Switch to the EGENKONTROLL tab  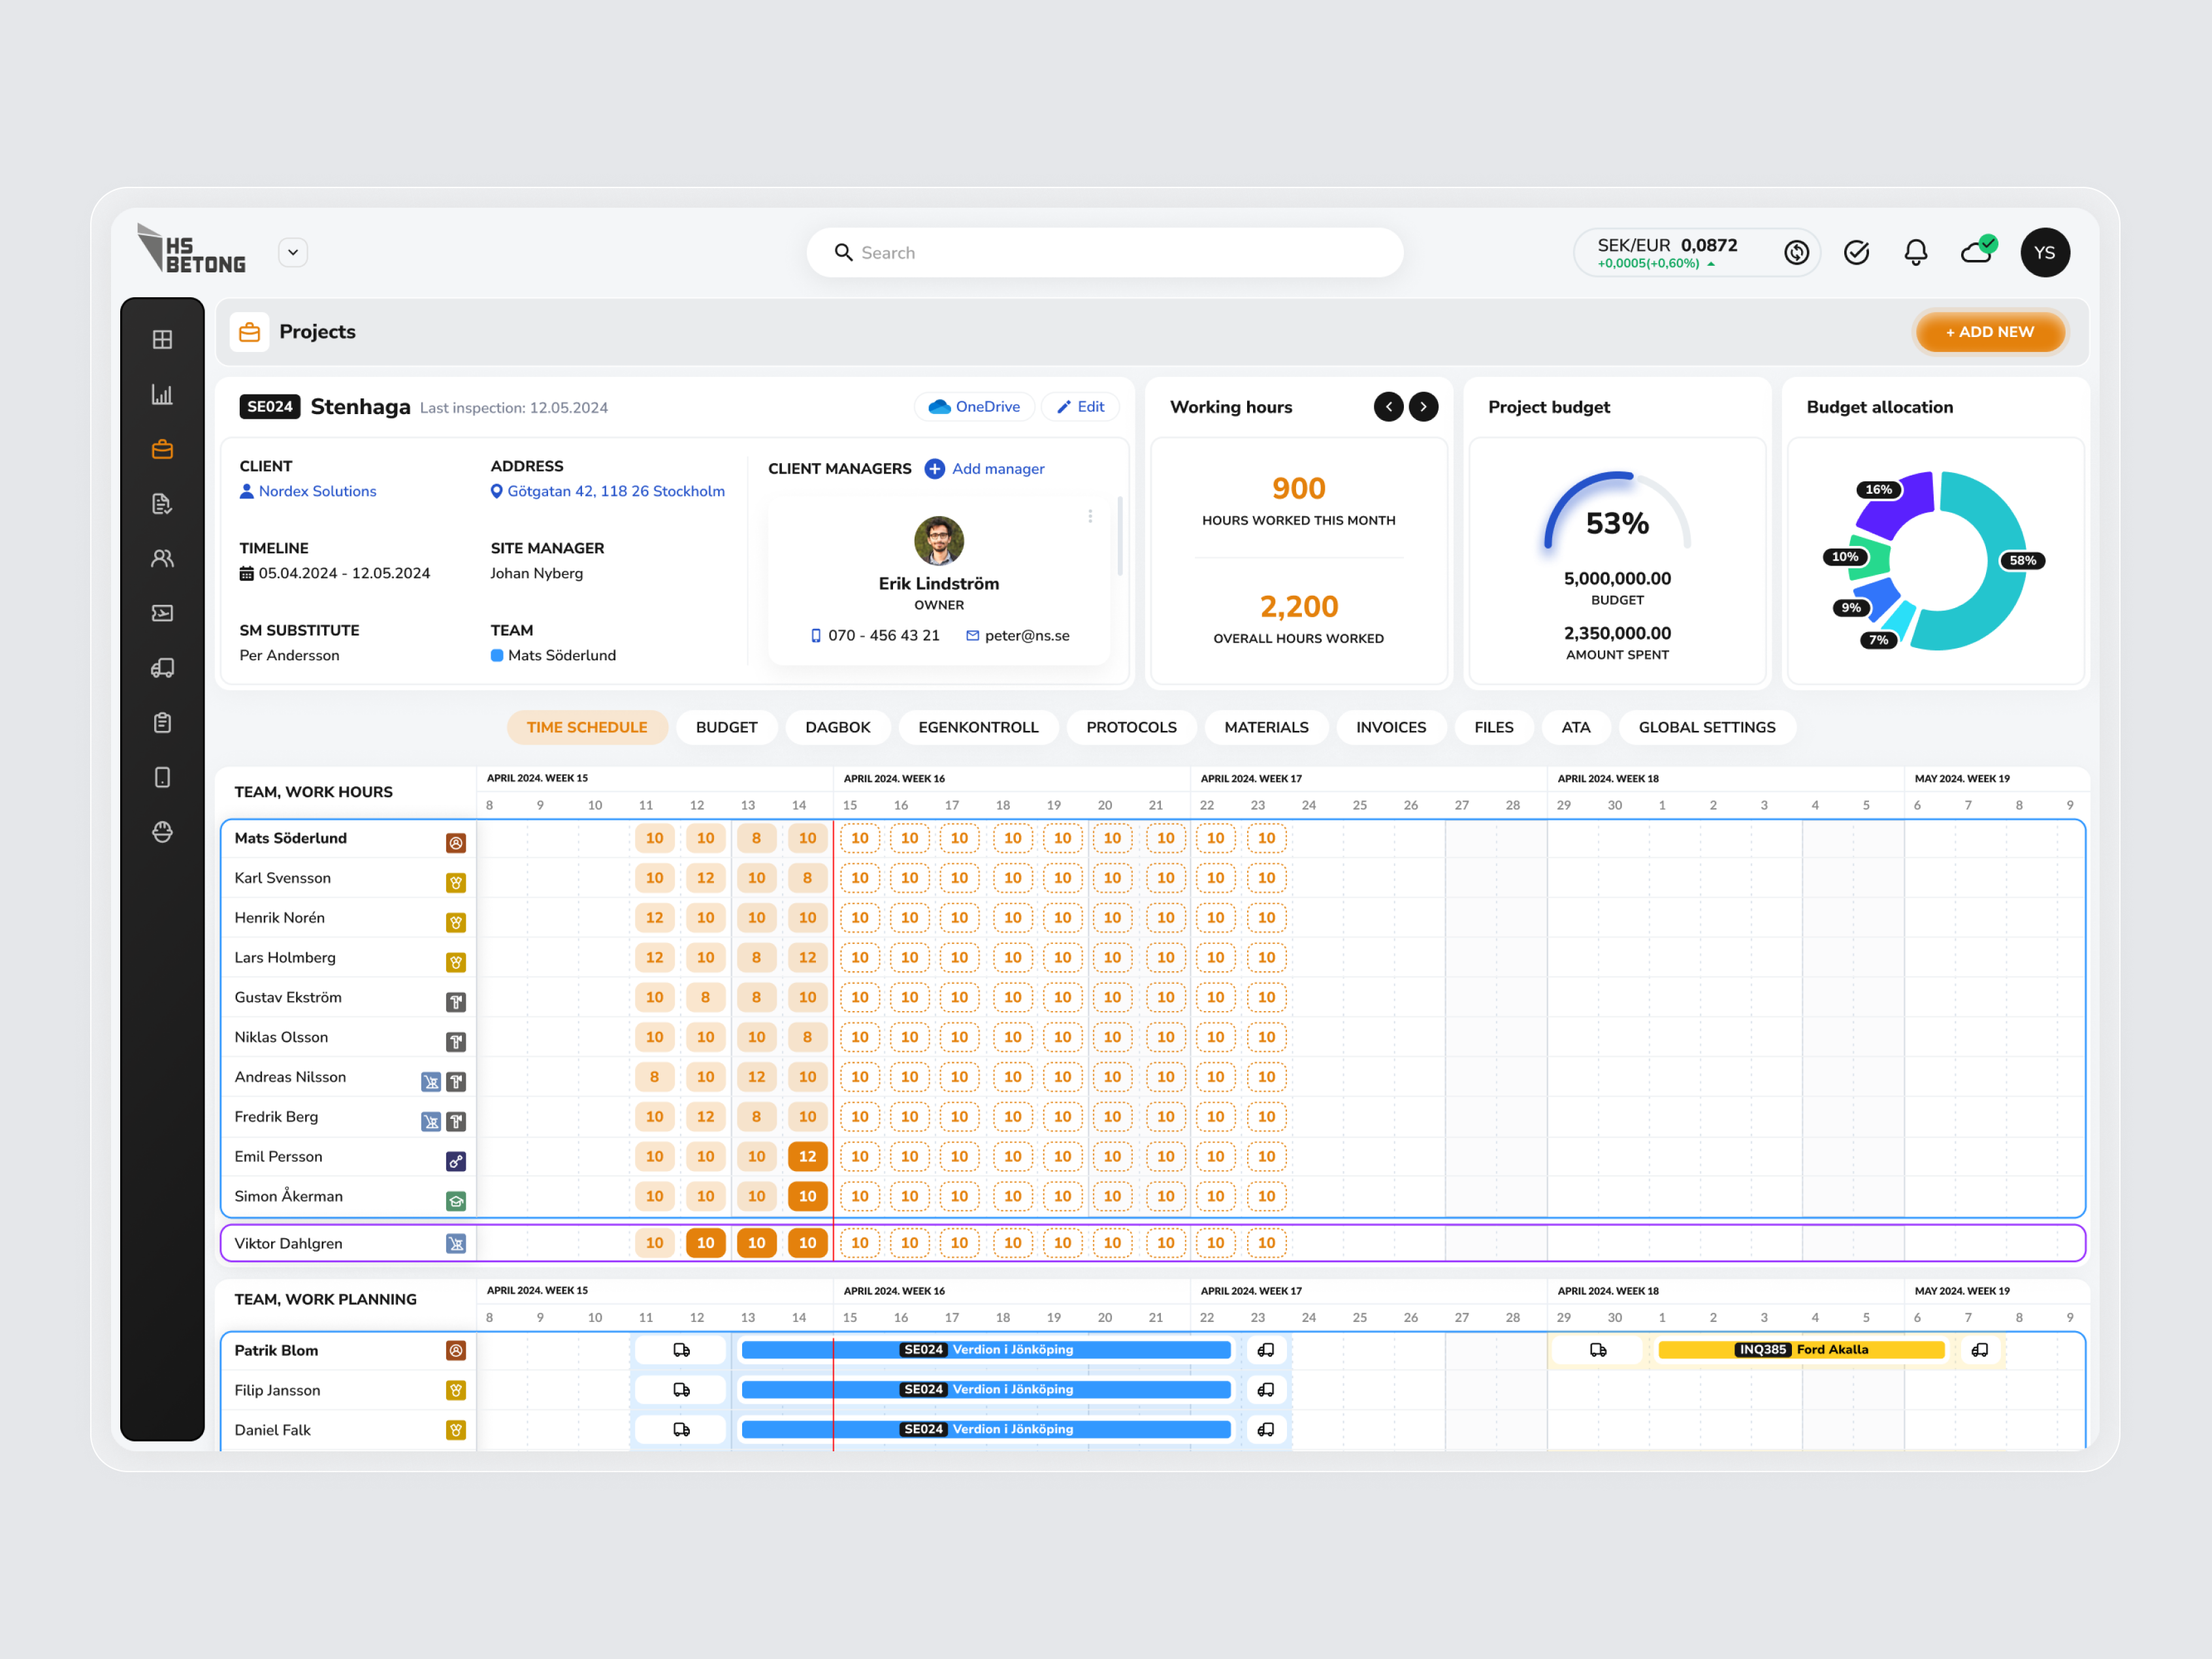click(x=979, y=727)
